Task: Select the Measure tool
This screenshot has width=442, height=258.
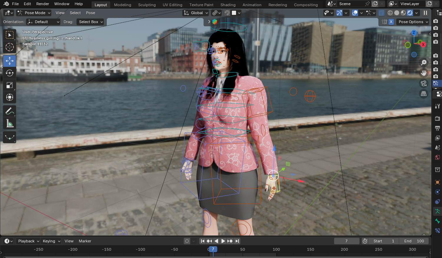Action: (x=9, y=124)
